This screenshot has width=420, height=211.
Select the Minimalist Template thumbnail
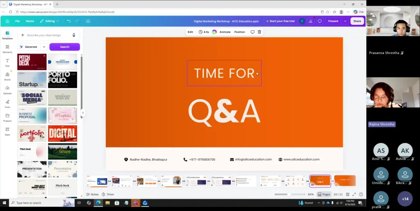pyautogui.click(x=62, y=98)
